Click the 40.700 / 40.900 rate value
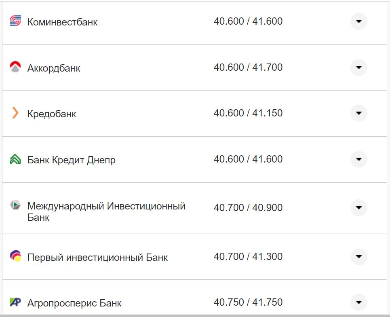The width and height of the screenshot is (390, 317). 249,207
